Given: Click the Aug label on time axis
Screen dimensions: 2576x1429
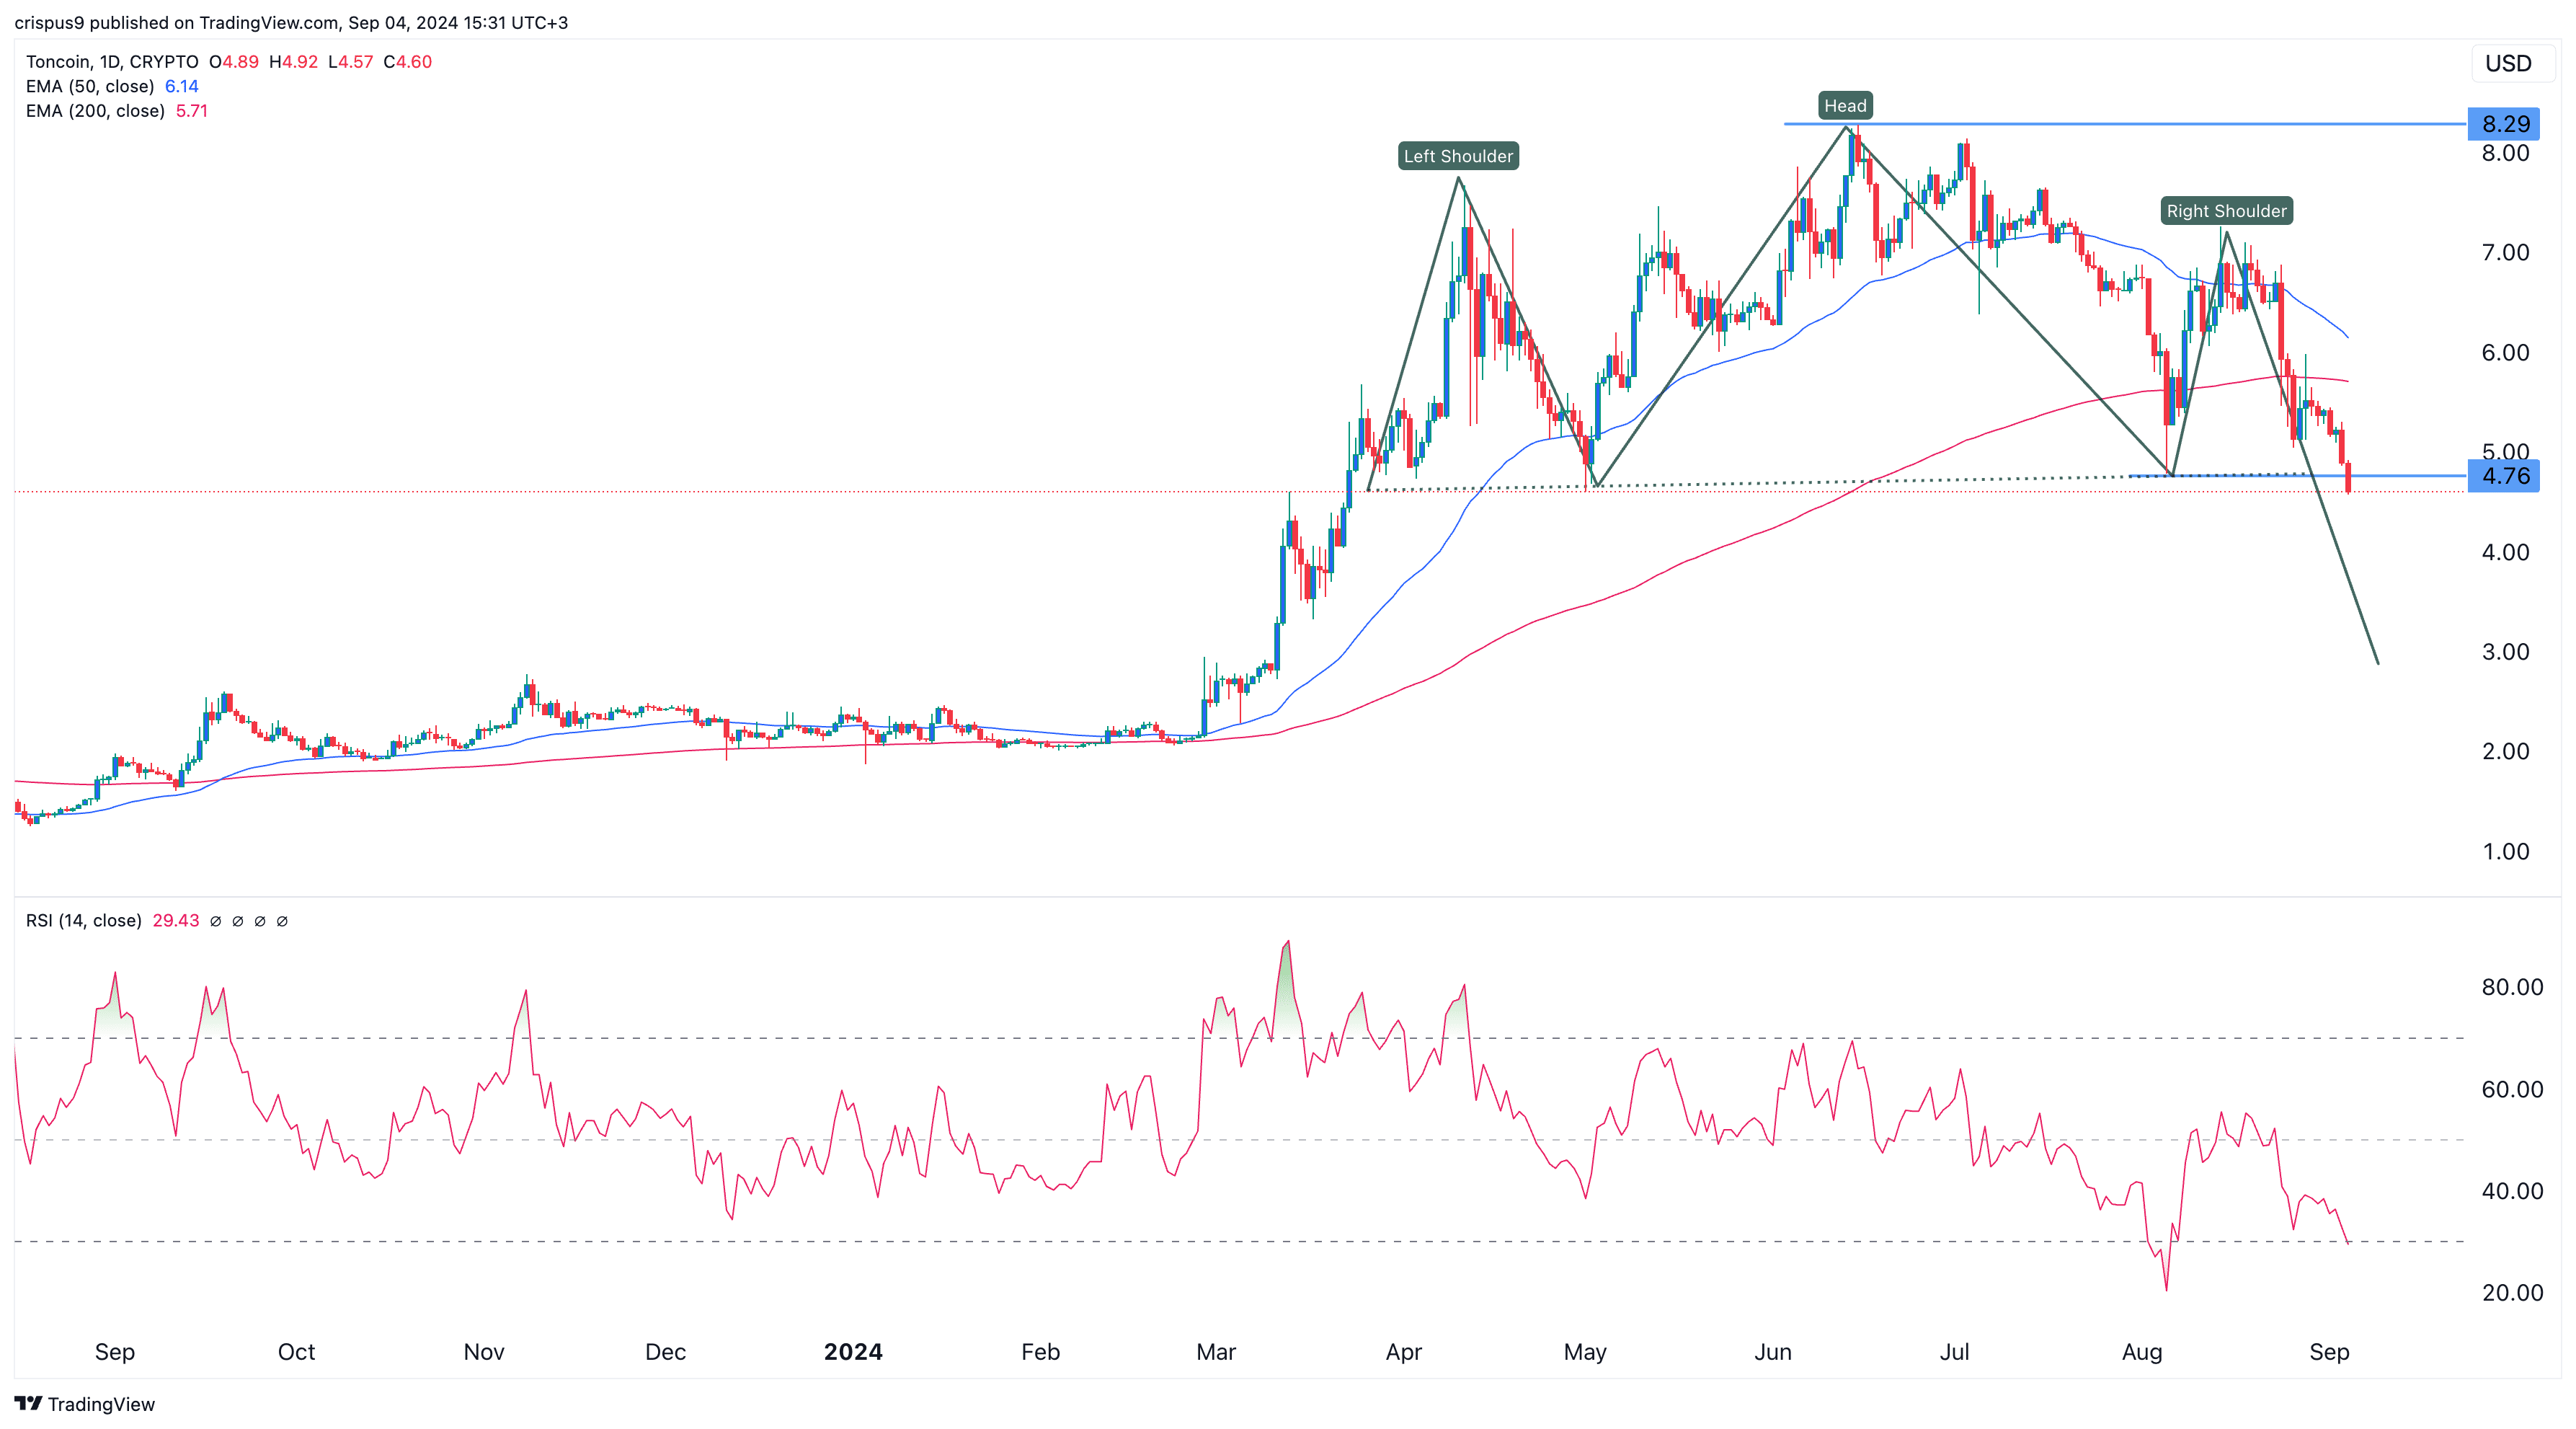Looking at the screenshot, I should click(2142, 1352).
